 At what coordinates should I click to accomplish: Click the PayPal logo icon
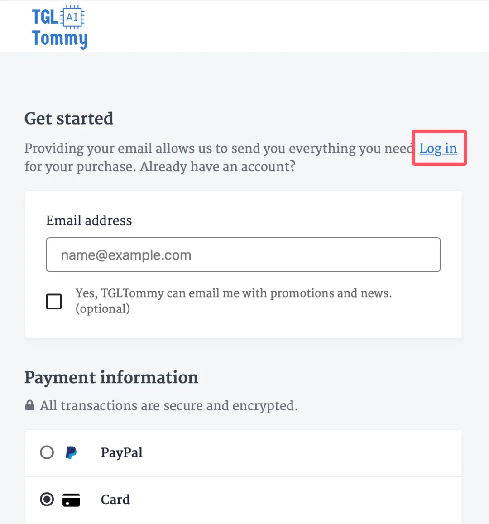(x=71, y=452)
